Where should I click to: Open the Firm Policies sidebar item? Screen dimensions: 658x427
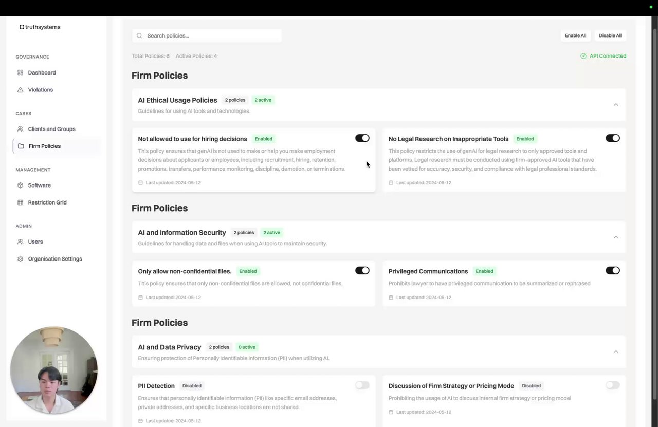(44, 146)
